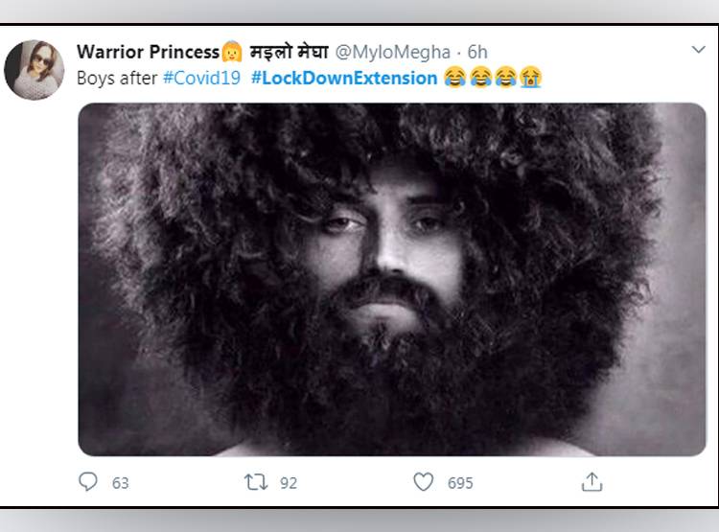This screenshot has width=719, height=532.
Task: Click the Warrior Princess display name
Action: click(147, 52)
